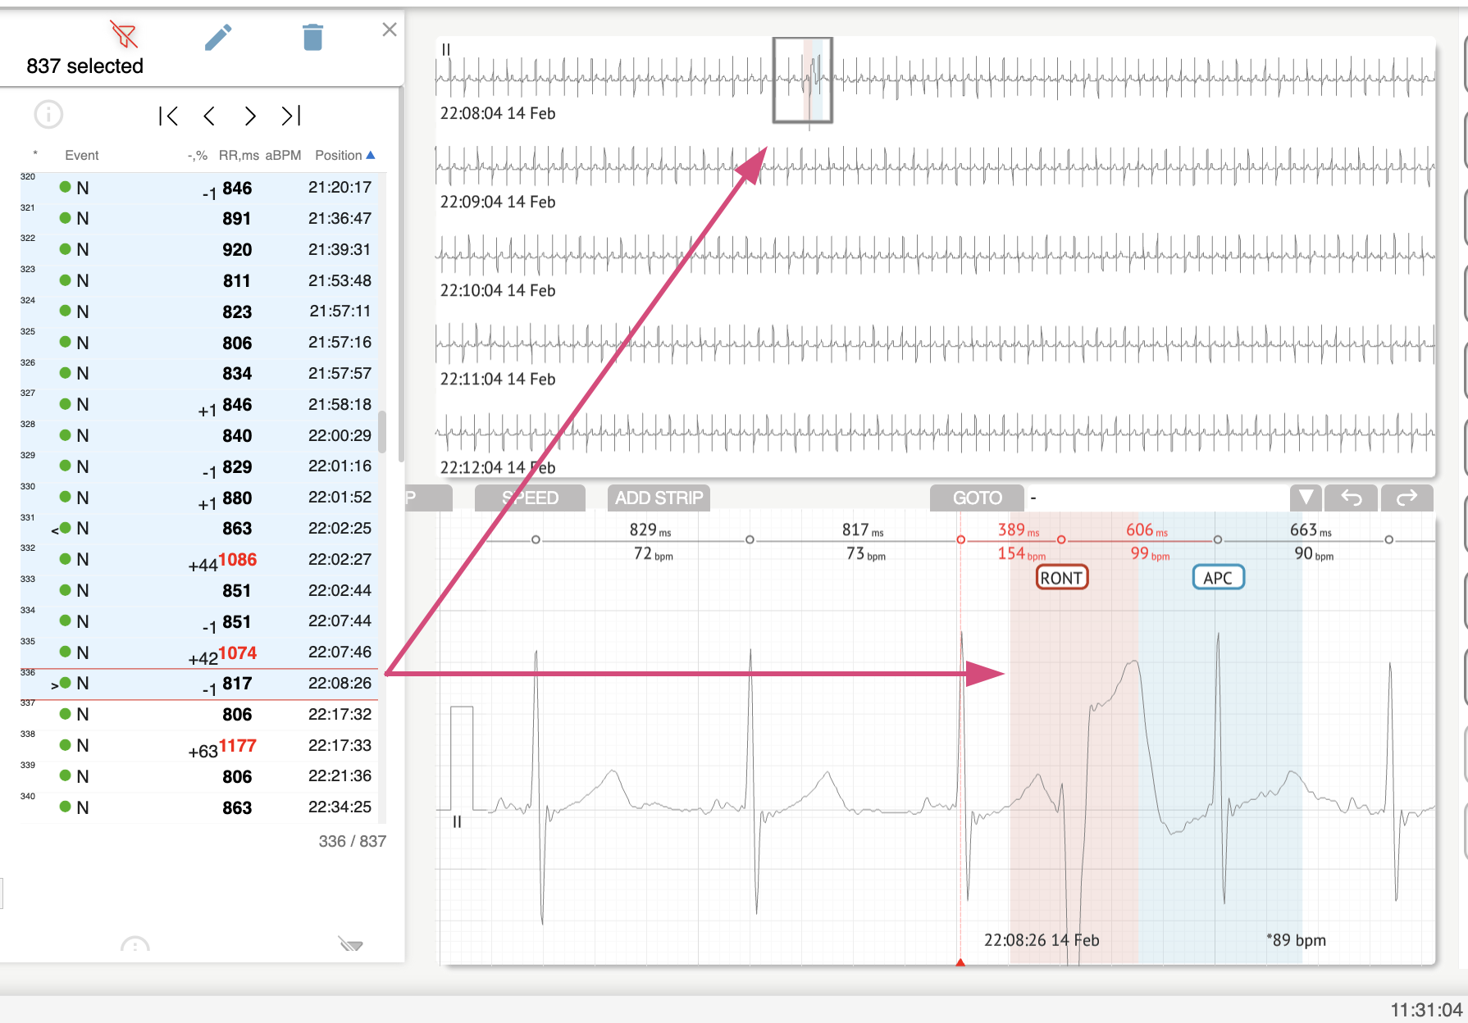Close the event list panel

pyautogui.click(x=390, y=30)
